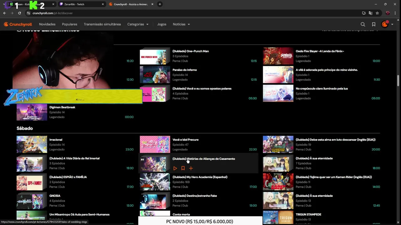
Task: Open the user profile avatar menu
Action: pyautogui.click(x=385, y=24)
